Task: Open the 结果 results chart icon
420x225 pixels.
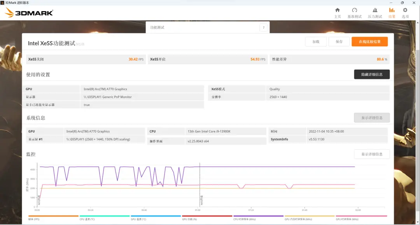Action: 392,10
